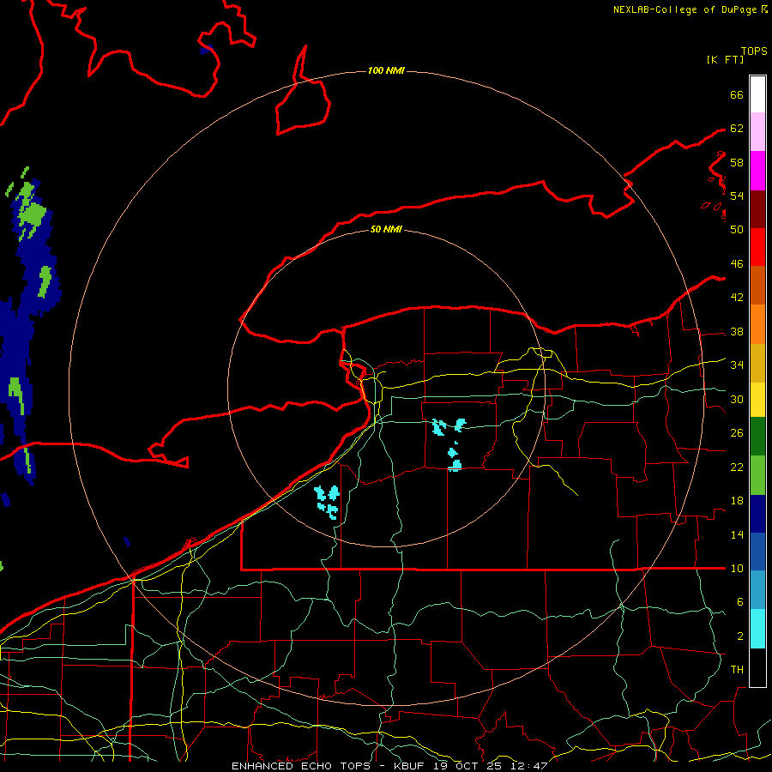Click the 6 legend value
This screenshot has height=772, width=772.
(739, 602)
